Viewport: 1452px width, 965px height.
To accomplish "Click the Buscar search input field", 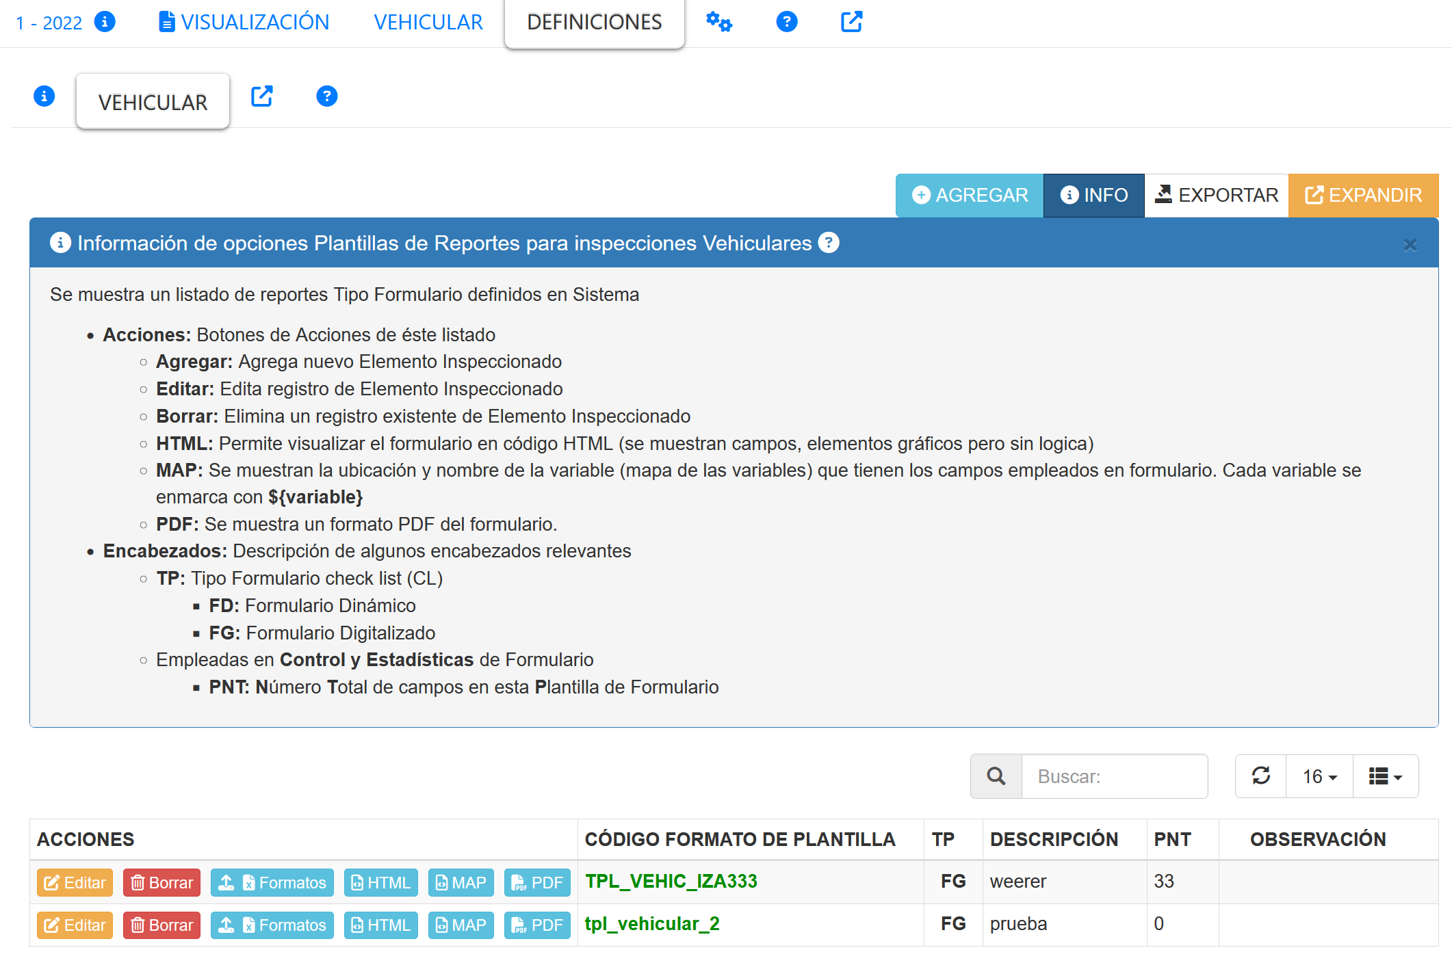I will [x=1114, y=776].
